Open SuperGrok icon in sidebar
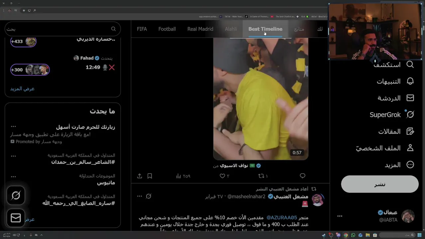Viewport: 425px width, 239px height. [x=410, y=115]
